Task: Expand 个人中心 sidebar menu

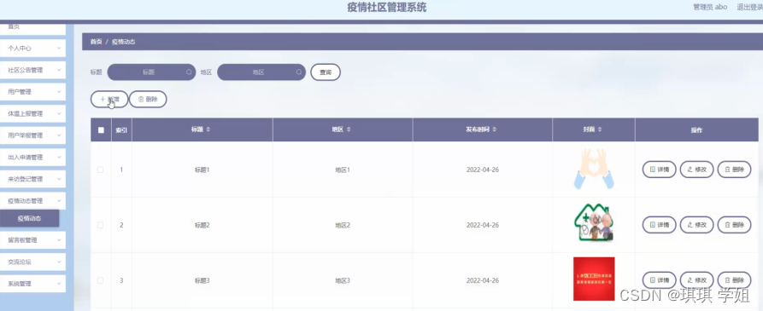Action: click(32, 49)
